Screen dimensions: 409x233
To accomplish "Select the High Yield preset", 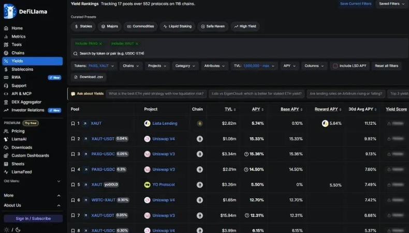I will 245,26.
